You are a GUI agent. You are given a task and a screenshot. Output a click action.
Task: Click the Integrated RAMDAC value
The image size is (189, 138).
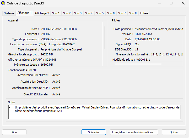pos(62,44)
